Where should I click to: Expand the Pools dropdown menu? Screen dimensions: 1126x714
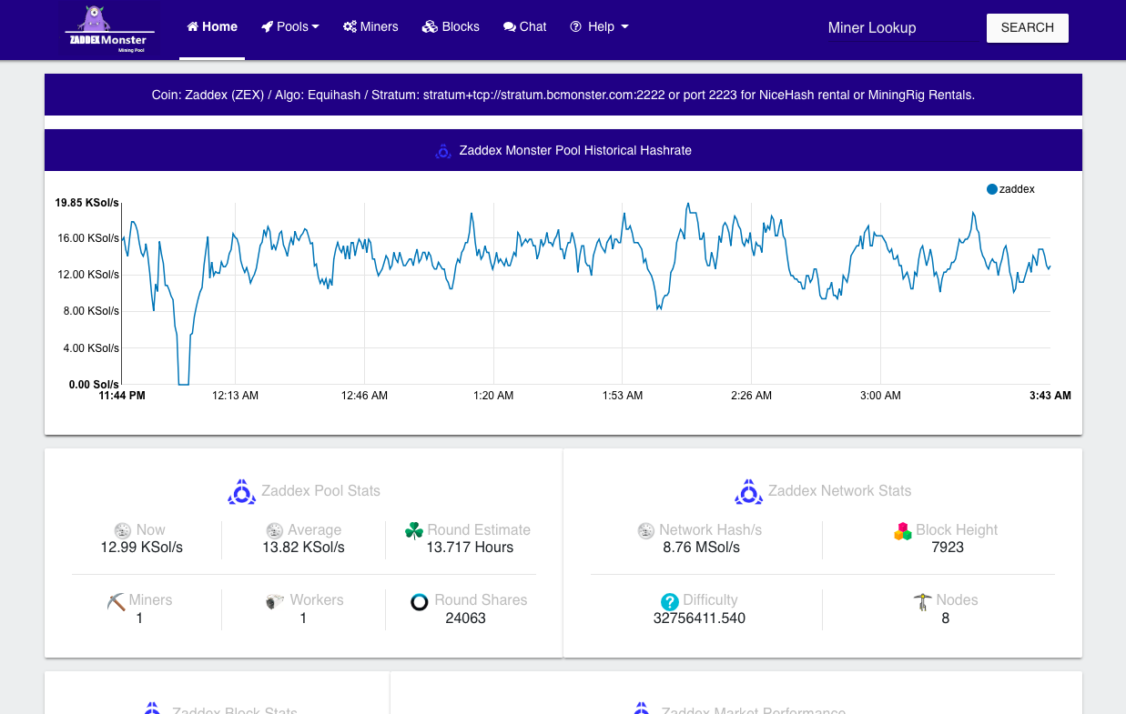290,27
